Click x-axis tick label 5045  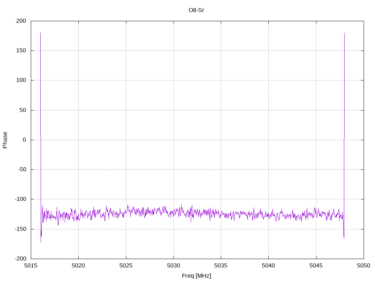click(316, 266)
